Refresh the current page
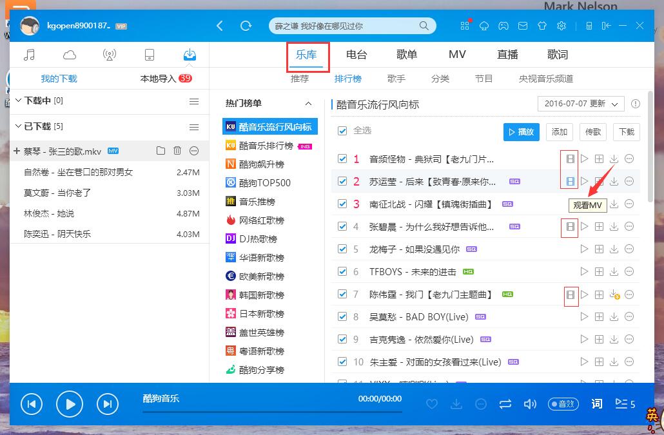This screenshot has width=664, height=435. pos(246,26)
